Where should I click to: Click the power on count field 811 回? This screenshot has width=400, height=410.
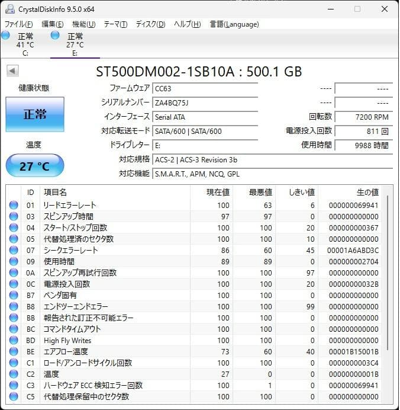pos(364,131)
